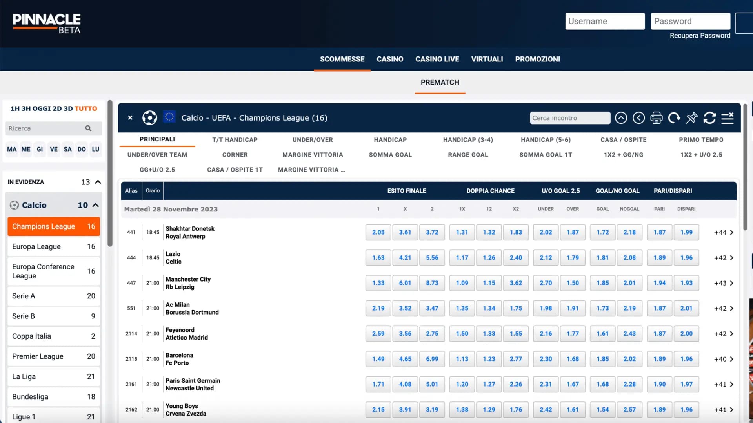Image resolution: width=753 pixels, height=423 pixels.
Task: Open the CASINO LIVE menu item
Action: point(437,59)
